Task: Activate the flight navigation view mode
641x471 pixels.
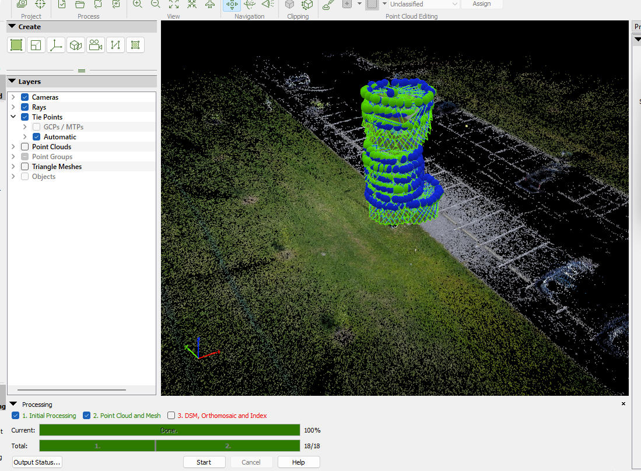Action: (x=210, y=5)
